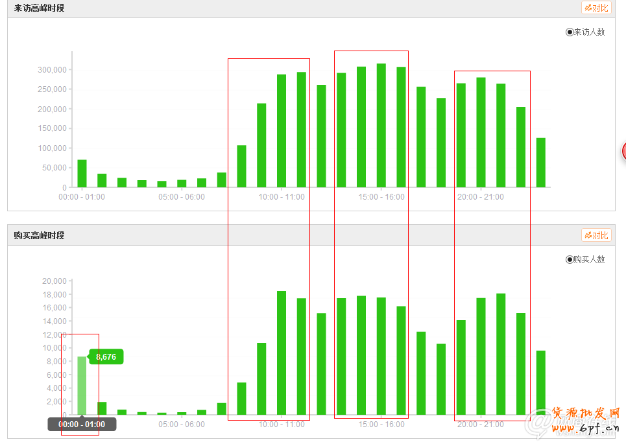Click the dark 00:00 - 01:00 axis tag
This screenshot has height=442, width=626.
click(x=82, y=425)
